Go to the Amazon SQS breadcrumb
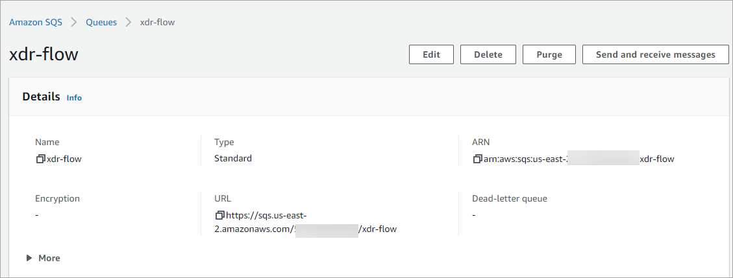Viewport: 733px width, 278px height. click(x=36, y=22)
